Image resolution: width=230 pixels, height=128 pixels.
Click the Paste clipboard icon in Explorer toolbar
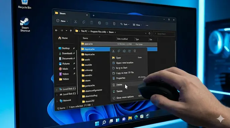(x=92, y=23)
